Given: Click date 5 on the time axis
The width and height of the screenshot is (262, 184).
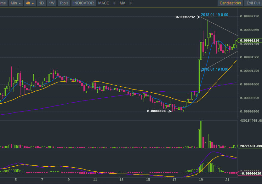Looking at the screenshot, I should coord(16,180).
